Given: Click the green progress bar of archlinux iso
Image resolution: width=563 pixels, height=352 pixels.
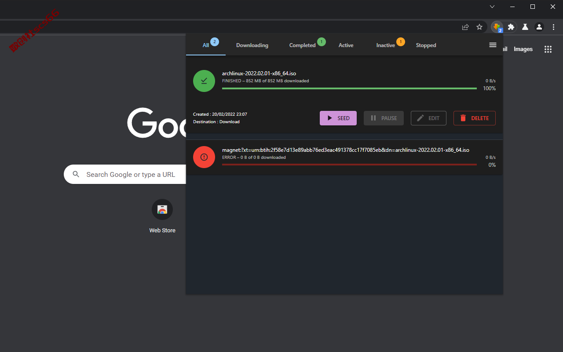Looking at the screenshot, I should point(349,88).
